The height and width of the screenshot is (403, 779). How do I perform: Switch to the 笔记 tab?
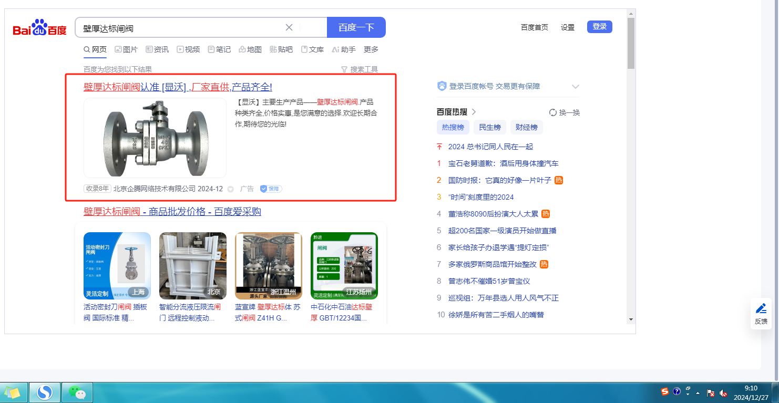pos(219,49)
